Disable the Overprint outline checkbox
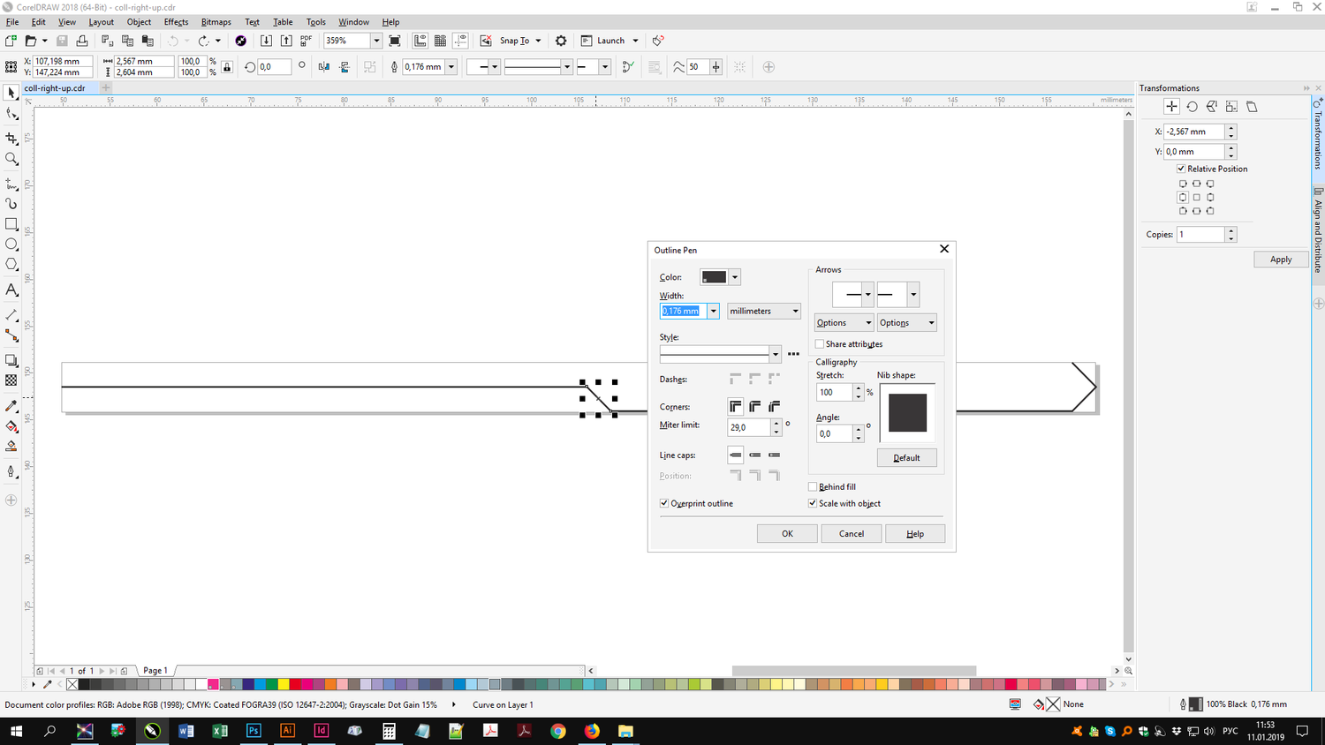1325x745 pixels. (664, 503)
